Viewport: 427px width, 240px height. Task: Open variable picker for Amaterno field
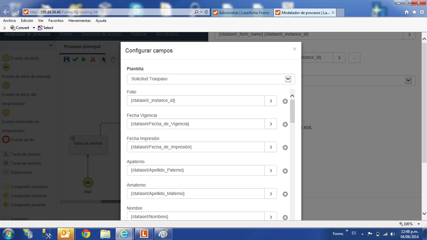tap(271, 193)
